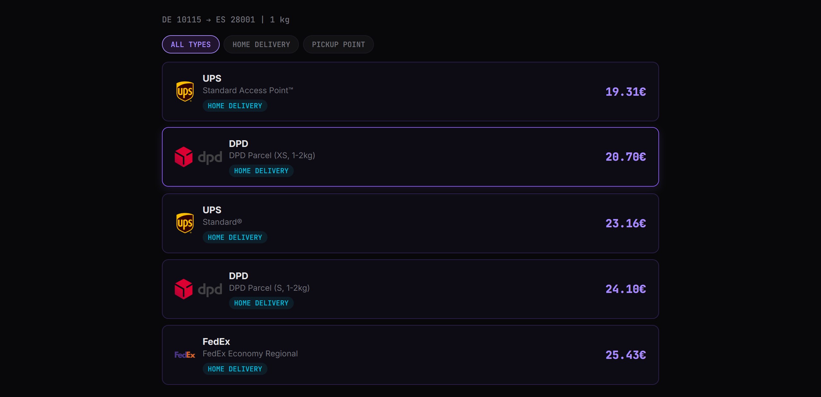Filter results by Pickup Point
The width and height of the screenshot is (821, 397).
pyautogui.click(x=338, y=45)
